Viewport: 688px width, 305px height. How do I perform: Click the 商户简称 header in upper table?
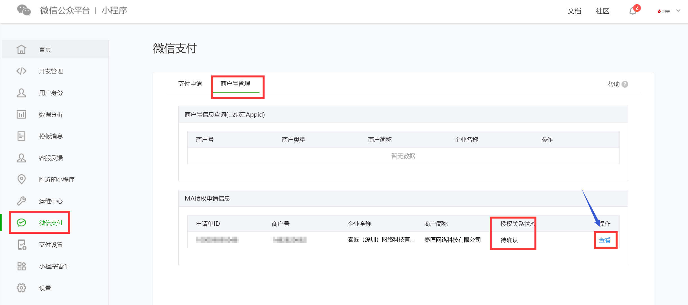coord(380,140)
